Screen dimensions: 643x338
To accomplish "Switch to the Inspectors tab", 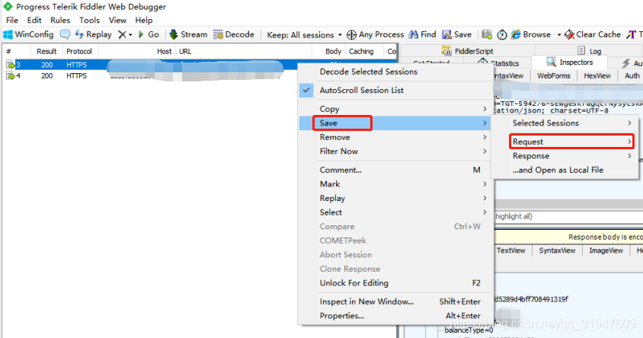I will [570, 62].
